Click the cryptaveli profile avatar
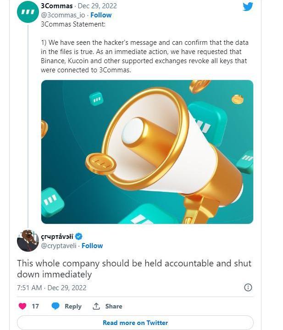 28,241
